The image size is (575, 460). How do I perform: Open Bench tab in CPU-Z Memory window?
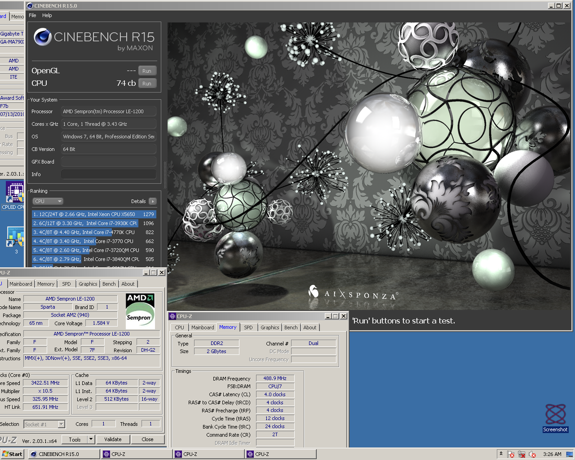[x=291, y=327]
